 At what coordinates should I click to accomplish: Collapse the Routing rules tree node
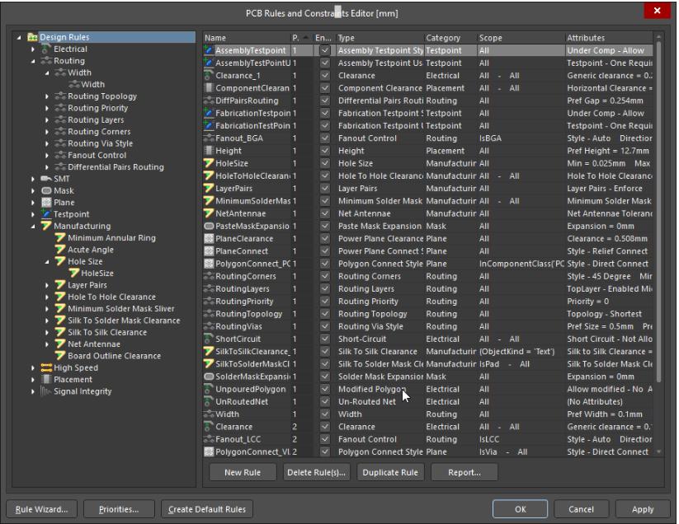(33, 61)
